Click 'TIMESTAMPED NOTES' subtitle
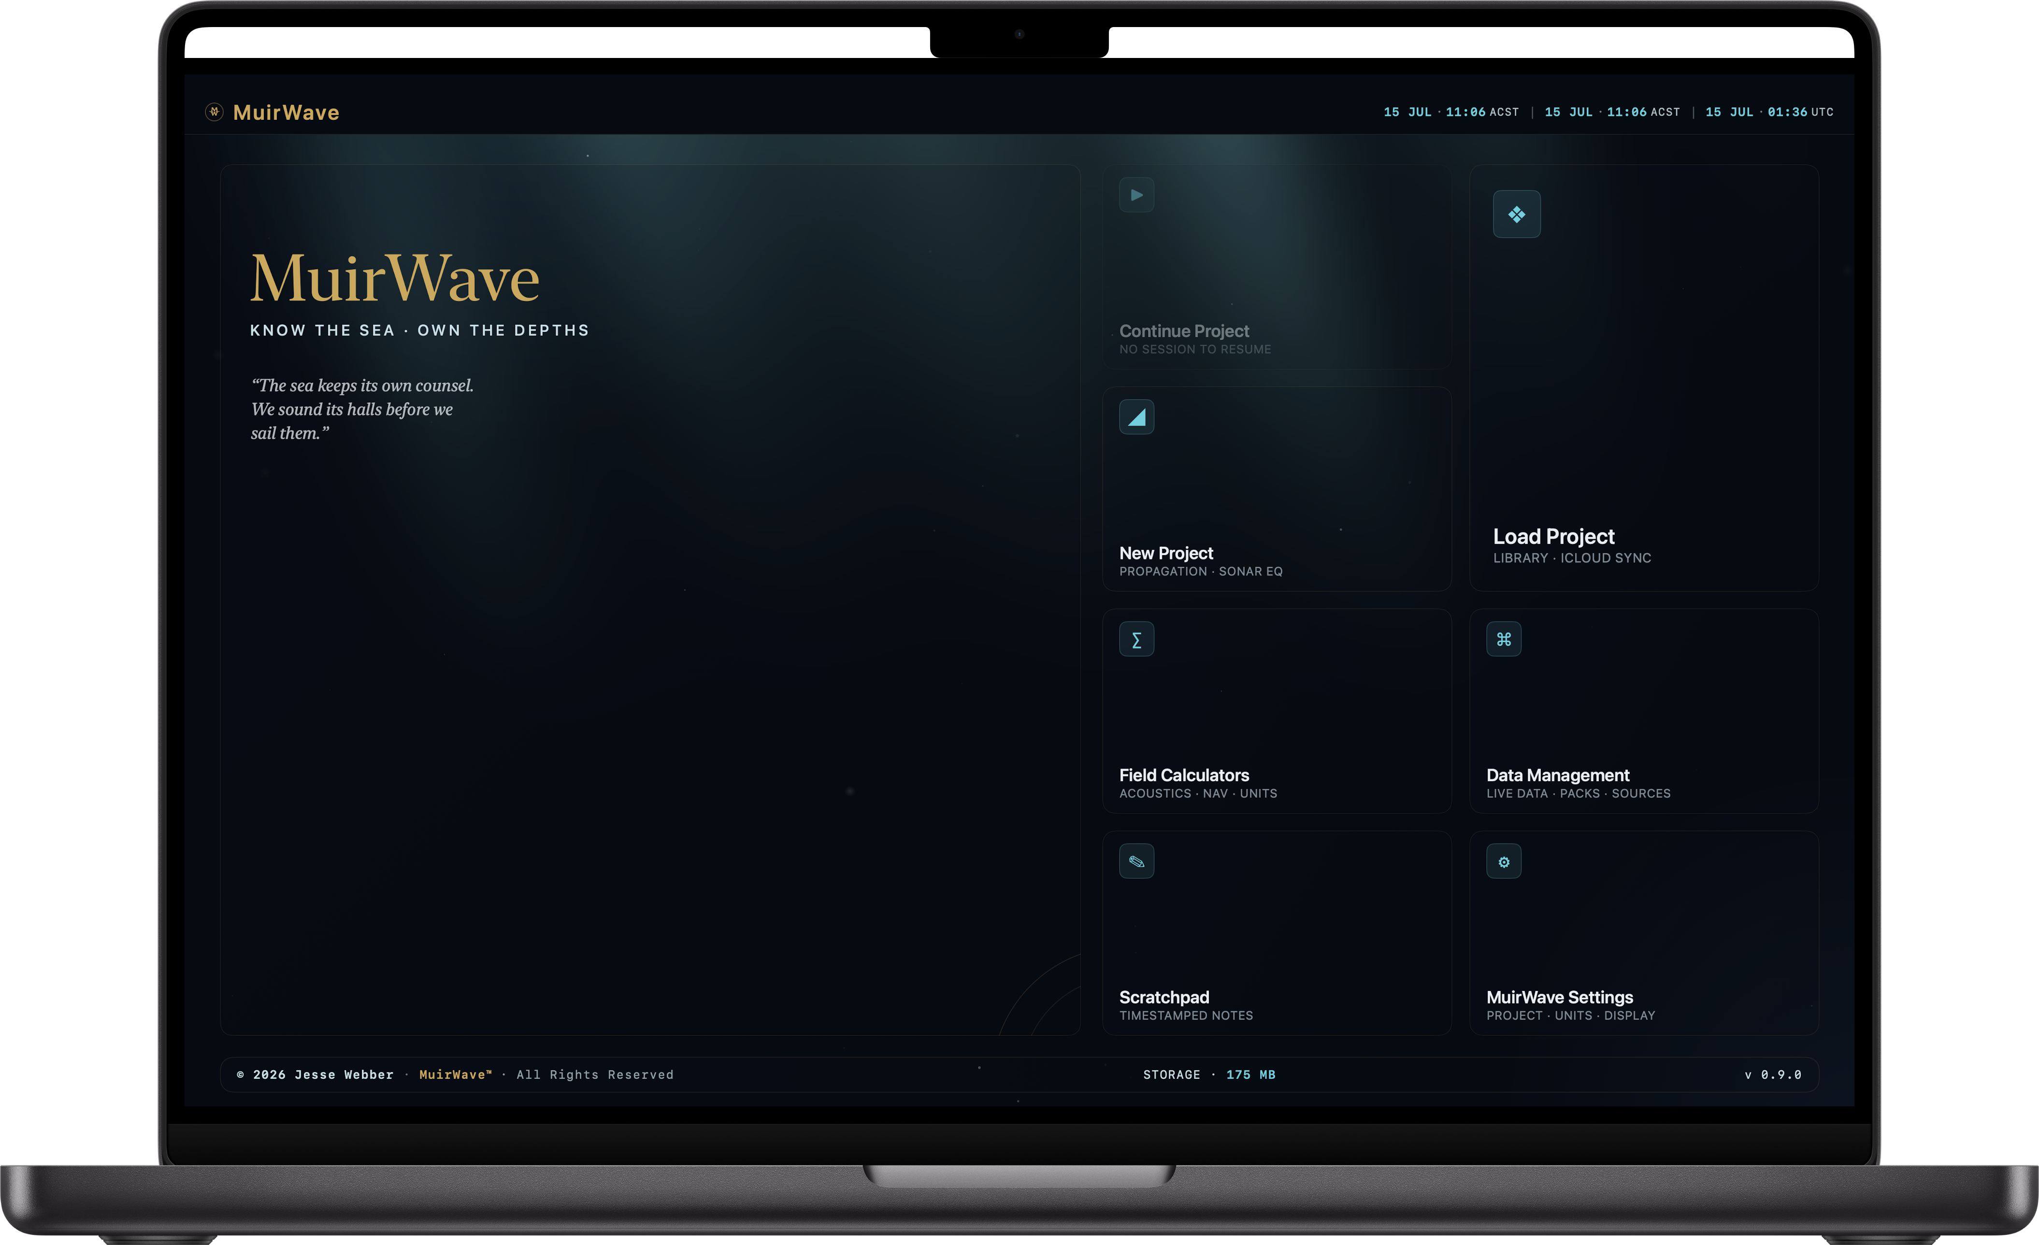The image size is (2039, 1245). click(x=1186, y=1016)
